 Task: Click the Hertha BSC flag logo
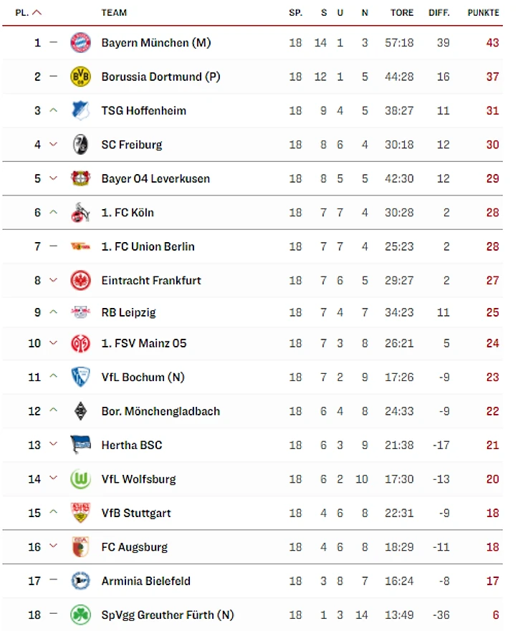[80, 445]
